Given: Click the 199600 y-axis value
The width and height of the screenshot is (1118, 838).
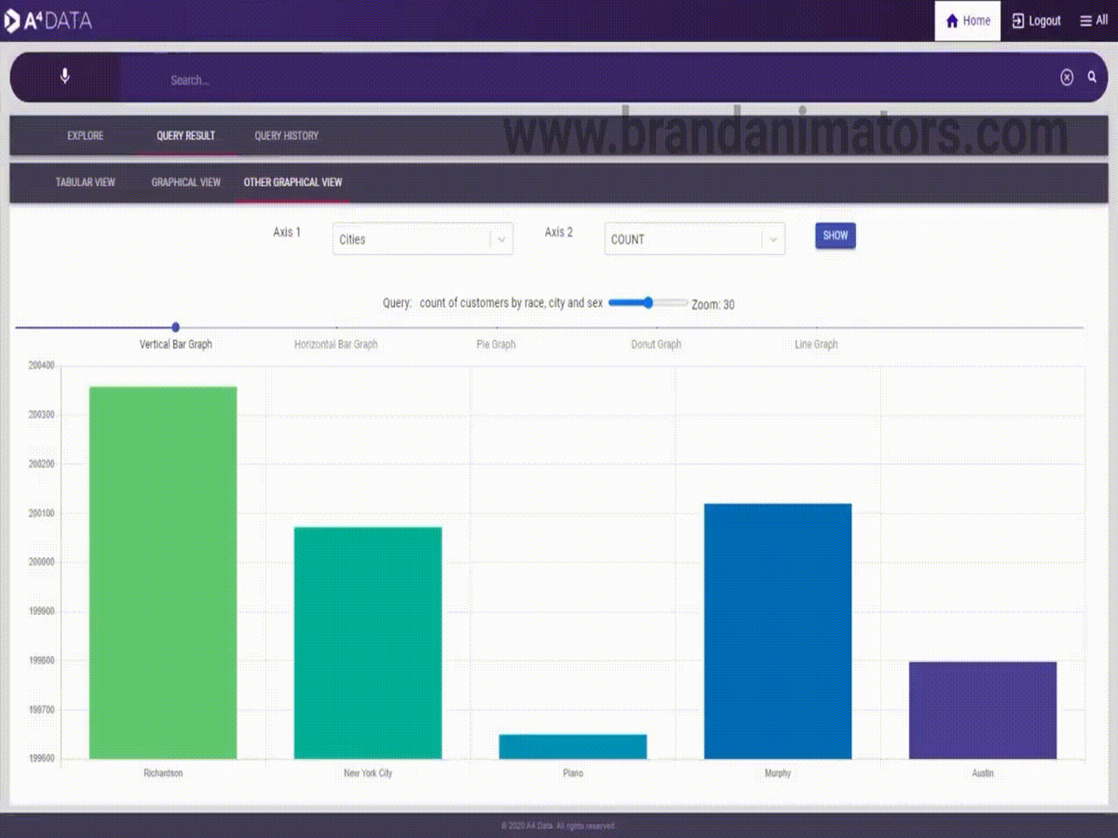Looking at the screenshot, I should 41,758.
